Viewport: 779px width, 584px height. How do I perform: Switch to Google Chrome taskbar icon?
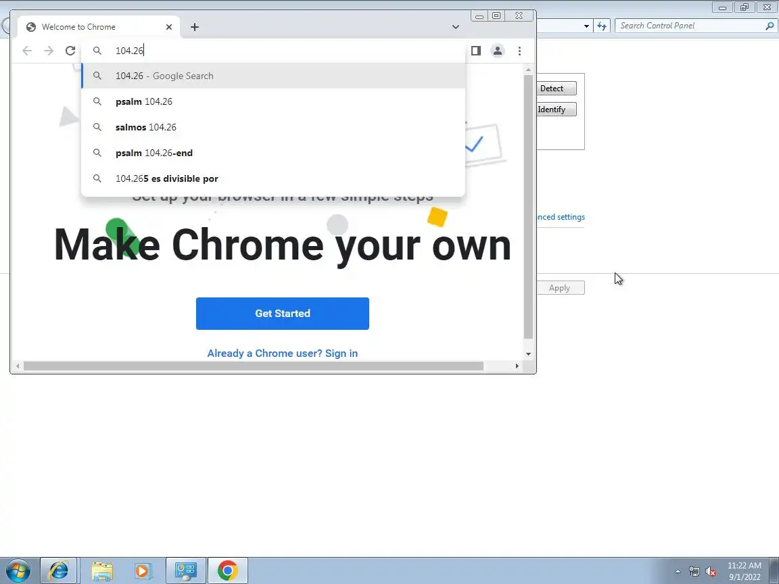[227, 570]
